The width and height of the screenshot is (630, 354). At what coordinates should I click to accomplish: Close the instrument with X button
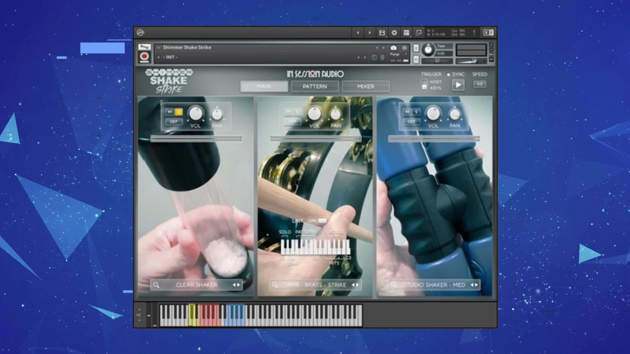tap(491, 44)
